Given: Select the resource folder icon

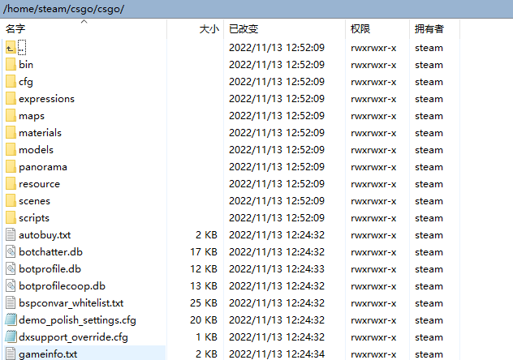Looking at the screenshot, I should tap(11, 183).
